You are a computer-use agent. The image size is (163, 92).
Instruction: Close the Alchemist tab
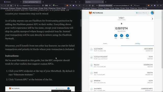[21, 2]
